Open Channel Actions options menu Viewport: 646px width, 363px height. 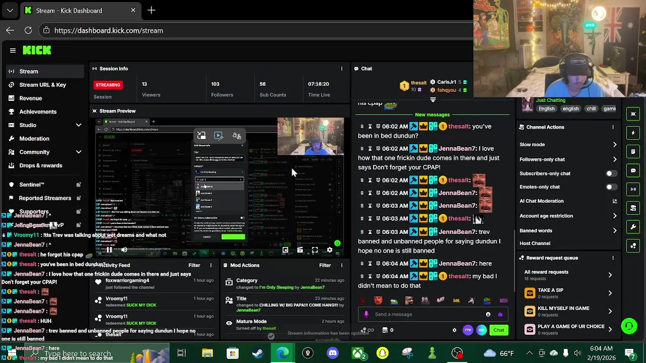click(x=613, y=127)
